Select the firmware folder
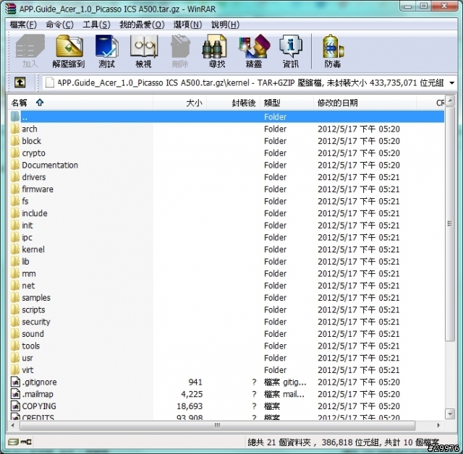 pos(38,189)
